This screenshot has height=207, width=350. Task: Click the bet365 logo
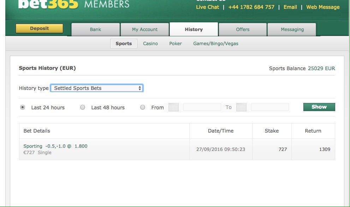(39, 4)
